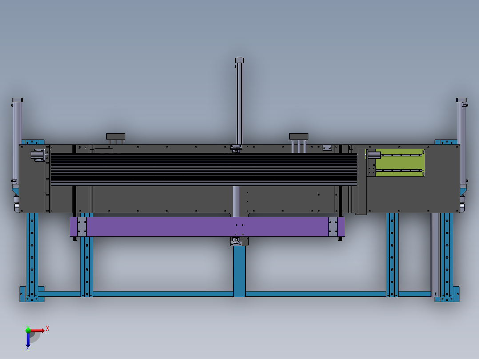Image resolution: width=479 pixels, height=359 pixels.
Task: Select the tall central vertical cylinder rod
Action: point(239,101)
